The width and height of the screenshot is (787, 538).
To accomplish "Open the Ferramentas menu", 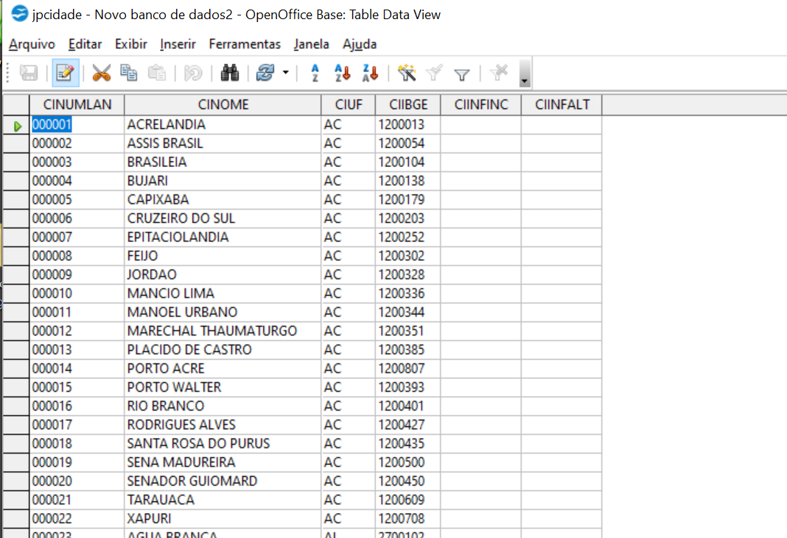I will 245,44.
